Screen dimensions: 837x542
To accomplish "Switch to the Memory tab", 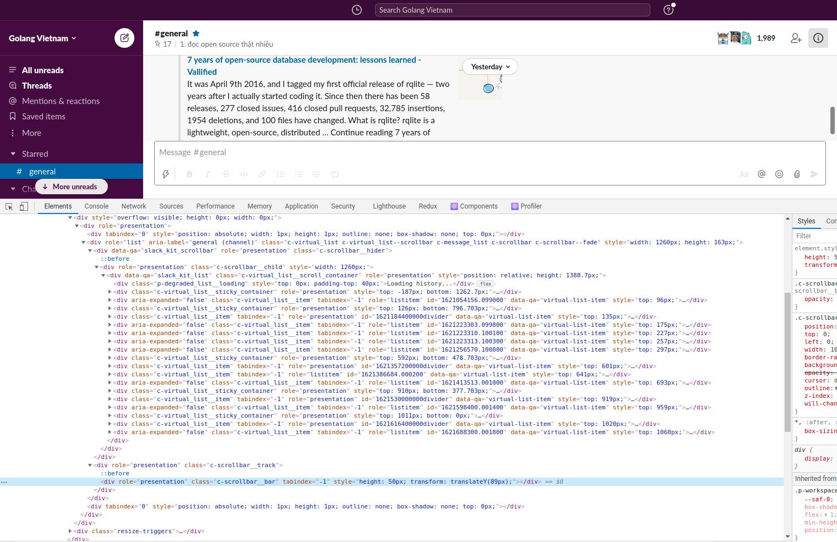I will click(x=259, y=206).
